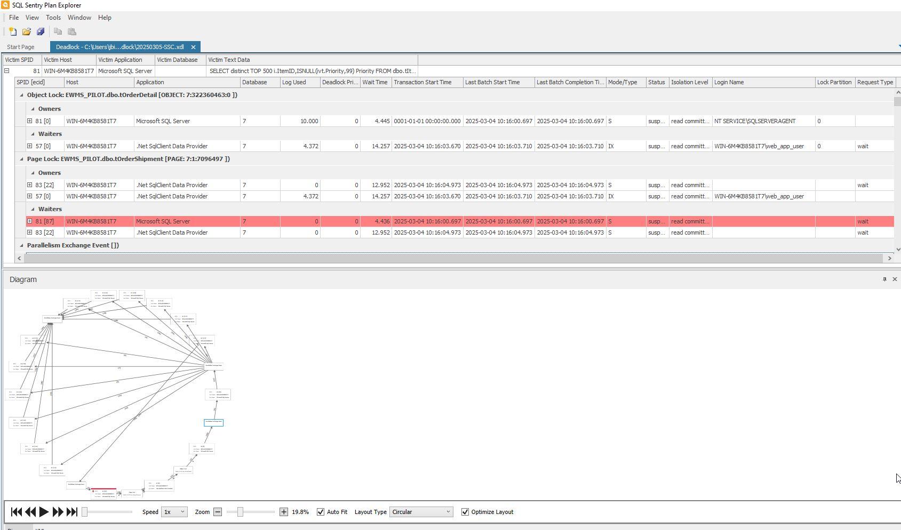The image size is (901, 530).
Task: Click the Save All toolbar icon
Action: (x=41, y=32)
